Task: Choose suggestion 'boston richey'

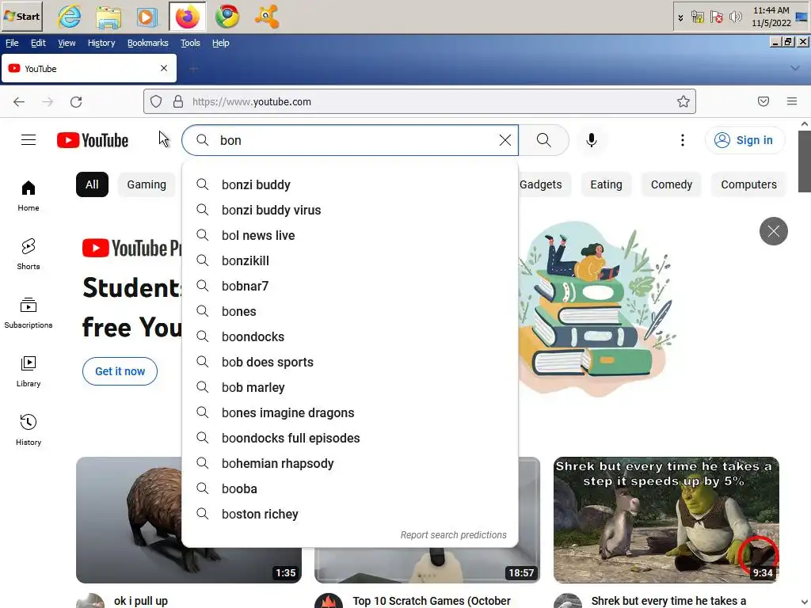Action: (x=350, y=514)
